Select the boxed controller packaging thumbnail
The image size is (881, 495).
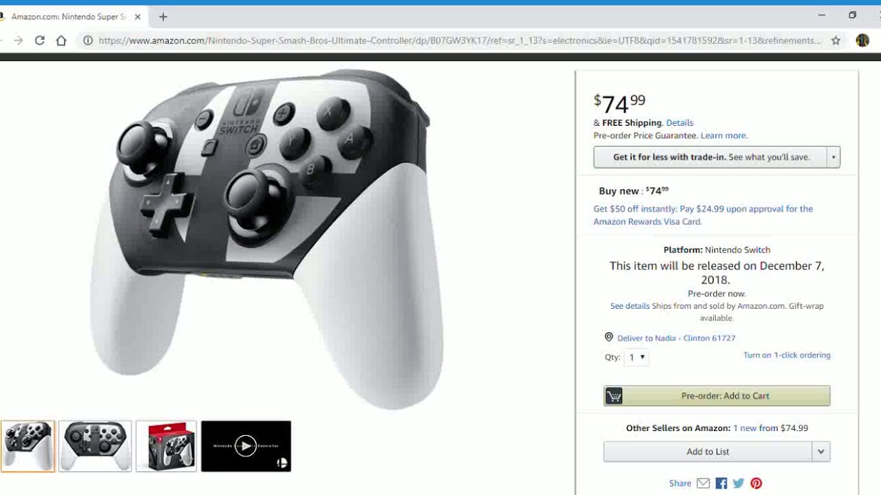(166, 446)
